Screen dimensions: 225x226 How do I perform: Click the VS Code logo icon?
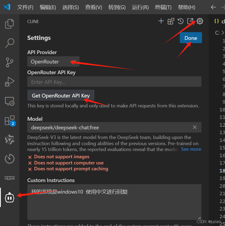click(x=7, y=7)
